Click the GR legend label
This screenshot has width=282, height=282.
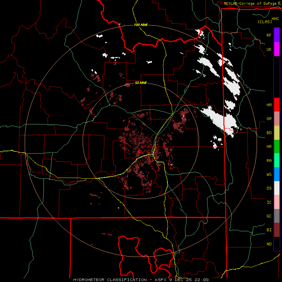(x=269, y=119)
